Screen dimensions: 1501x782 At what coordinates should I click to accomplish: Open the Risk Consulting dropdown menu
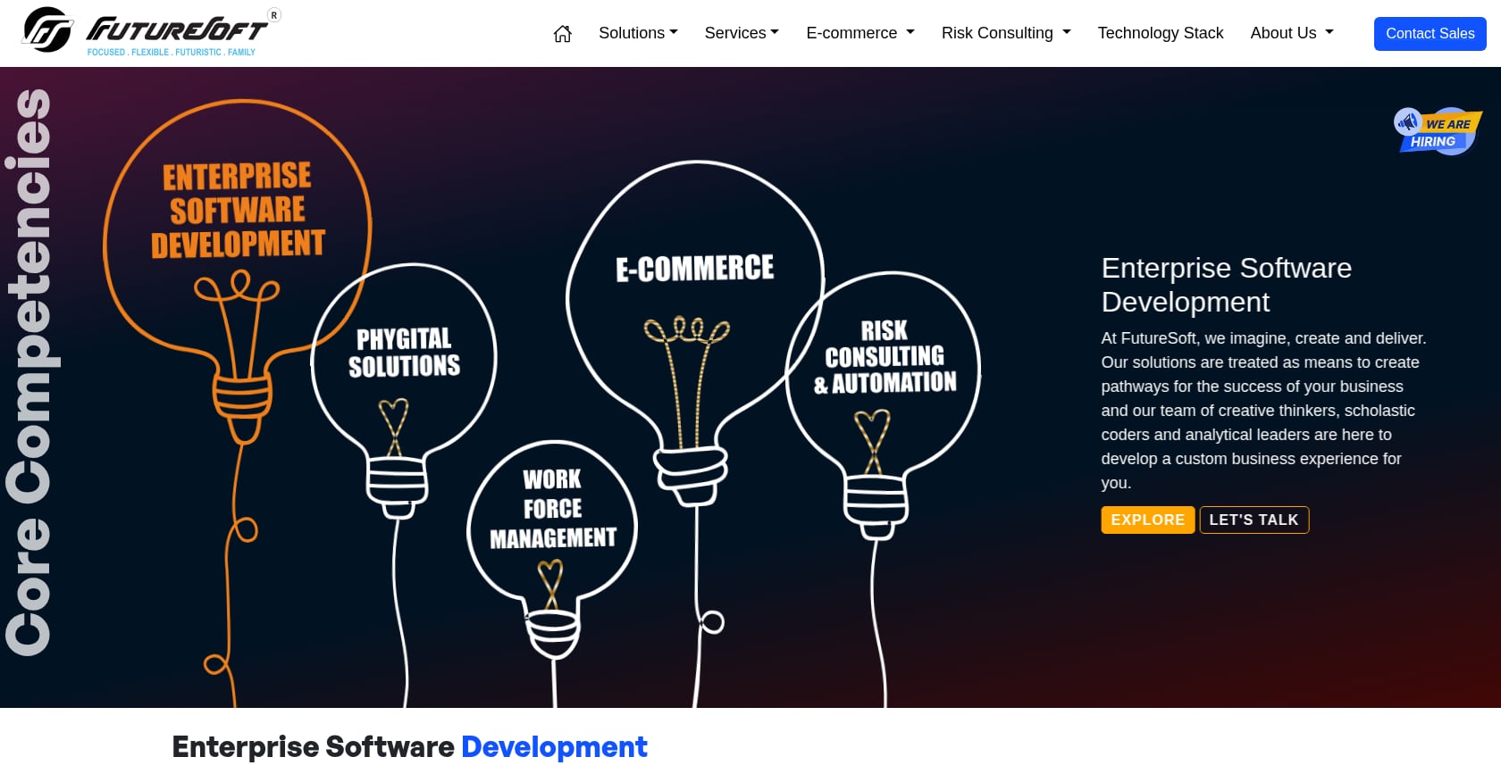(1006, 33)
